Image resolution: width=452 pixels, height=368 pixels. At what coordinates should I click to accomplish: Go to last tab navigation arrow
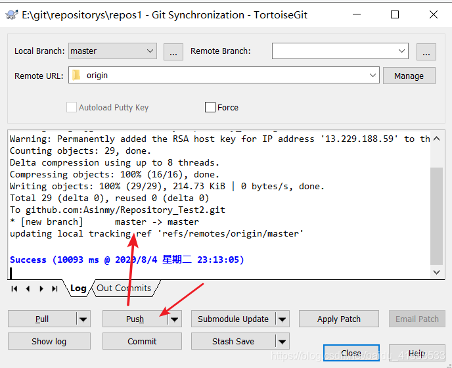click(x=55, y=288)
